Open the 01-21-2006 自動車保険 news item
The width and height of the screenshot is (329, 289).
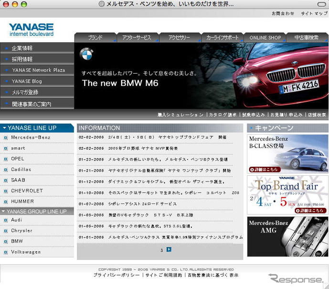pyautogui.click(x=155, y=171)
